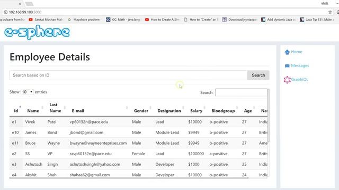This screenshot has width=339, height=190.
Task: Sort table by Last Name column
Action: tap(55, 108)
